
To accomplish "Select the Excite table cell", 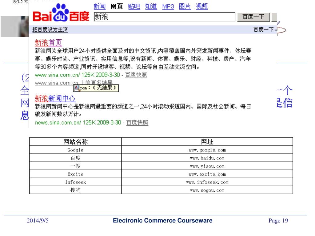I will pyautogui.click(x=76, y=174).
